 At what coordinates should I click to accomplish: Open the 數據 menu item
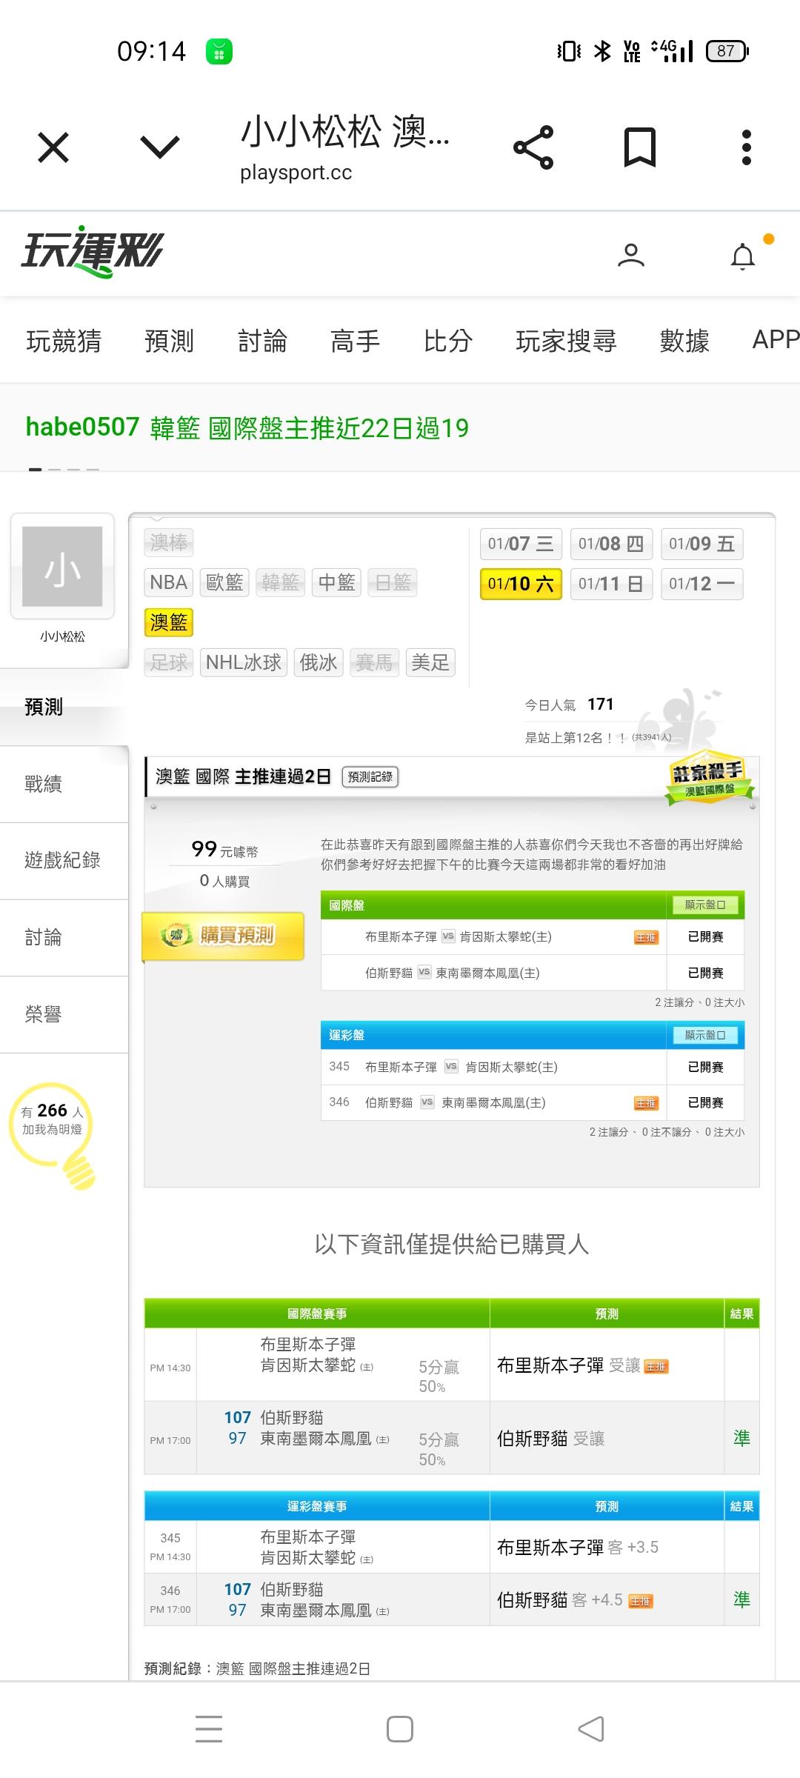pos(684,341)
